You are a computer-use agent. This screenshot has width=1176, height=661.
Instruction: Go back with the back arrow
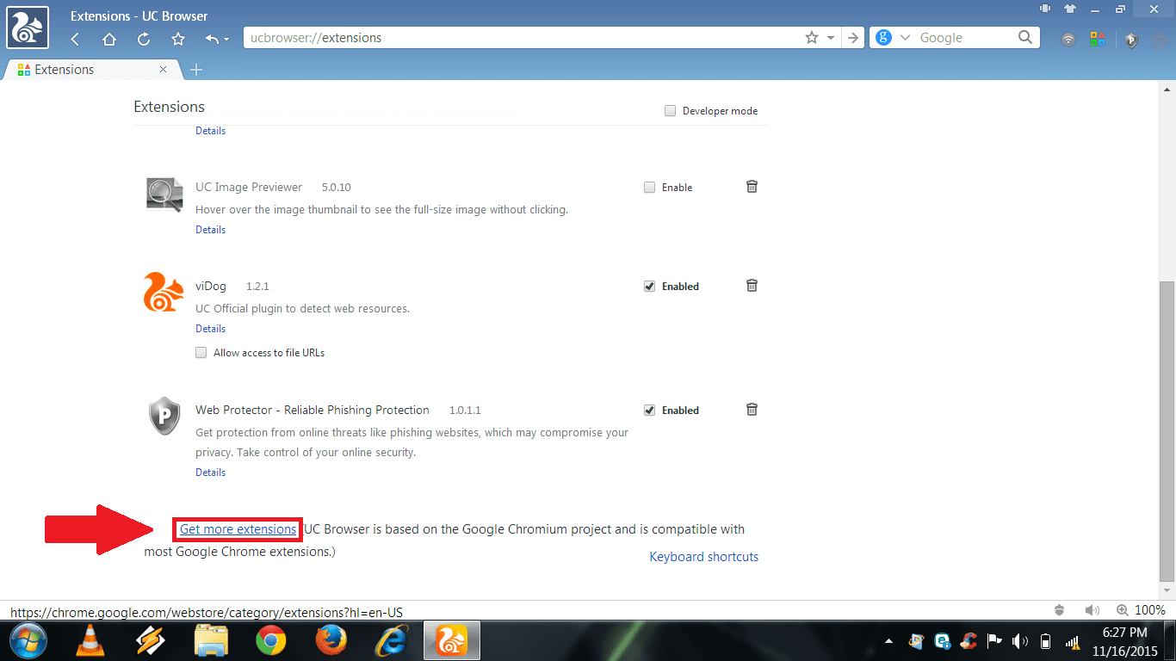[75, 39]
